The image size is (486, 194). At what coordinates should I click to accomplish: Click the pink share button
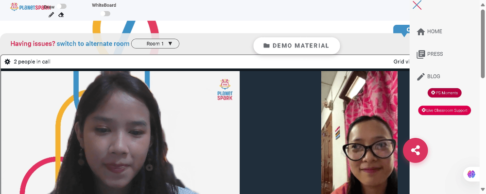click(x=416, y=150)
